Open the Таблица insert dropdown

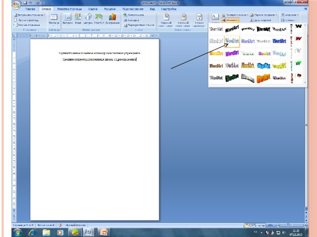[x=54, y=19]
